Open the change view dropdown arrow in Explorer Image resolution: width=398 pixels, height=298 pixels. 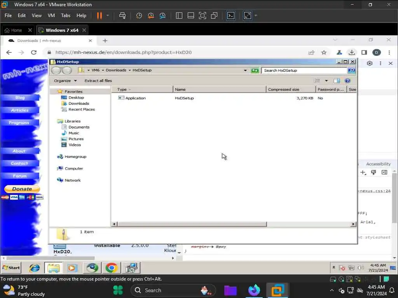(326, 81)
